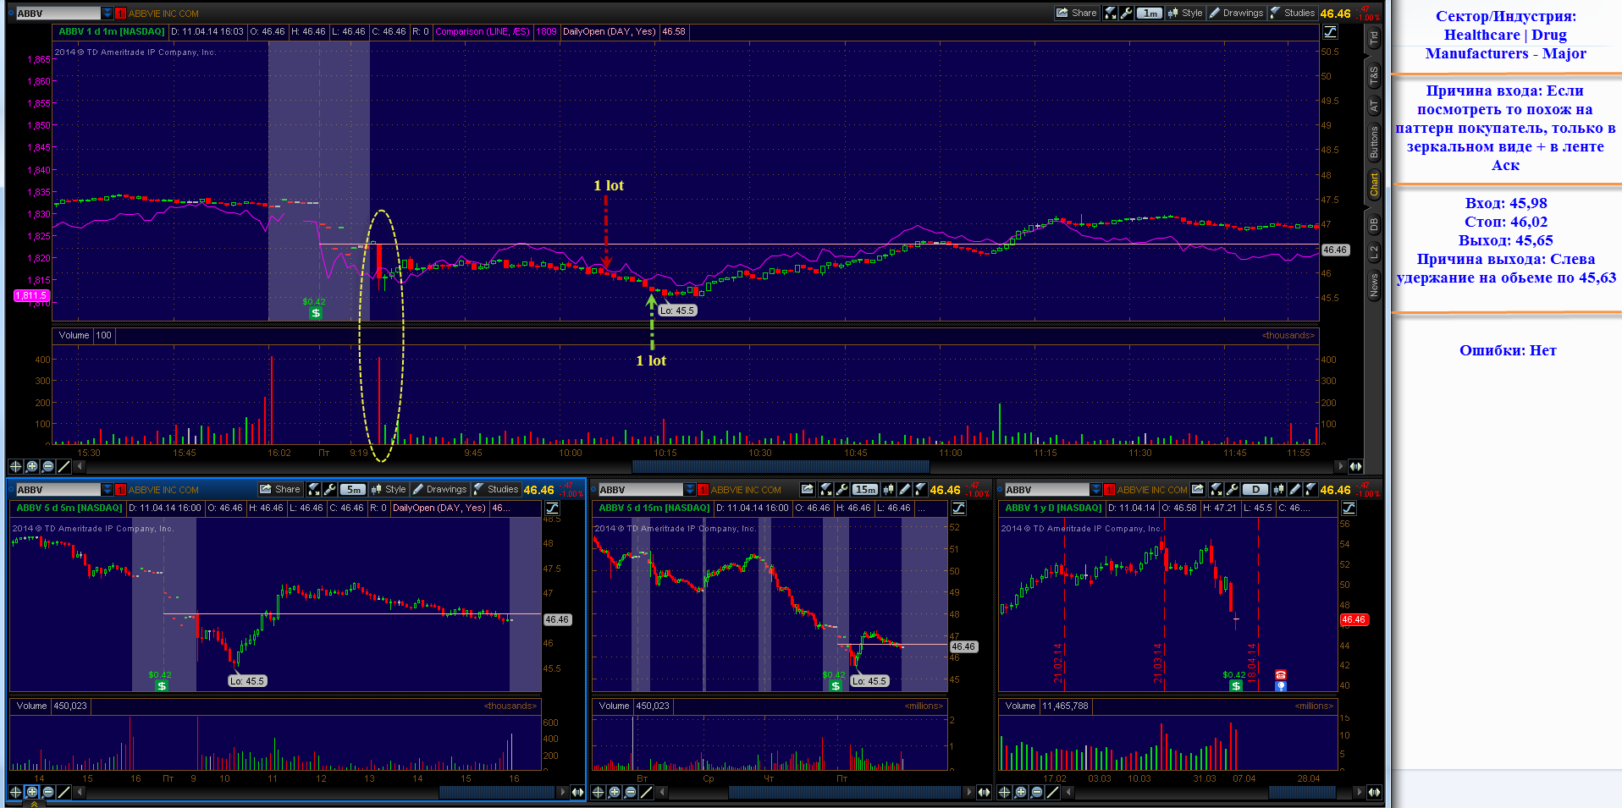1622x808 pixels.
Task: Click ABBV symbol field in top chart
Action: 58,14
